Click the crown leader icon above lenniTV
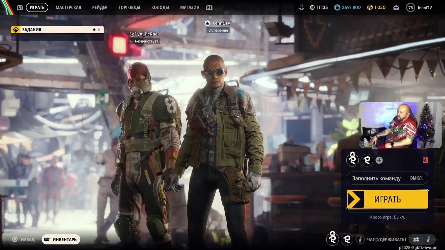 point(208,23)
